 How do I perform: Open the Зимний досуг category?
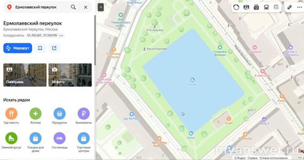pyautogui.click(x=11, y=138)
